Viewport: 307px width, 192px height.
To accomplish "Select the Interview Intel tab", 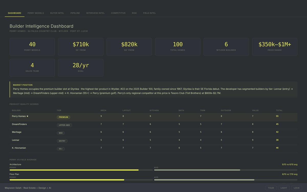I will tap(95, 13).
